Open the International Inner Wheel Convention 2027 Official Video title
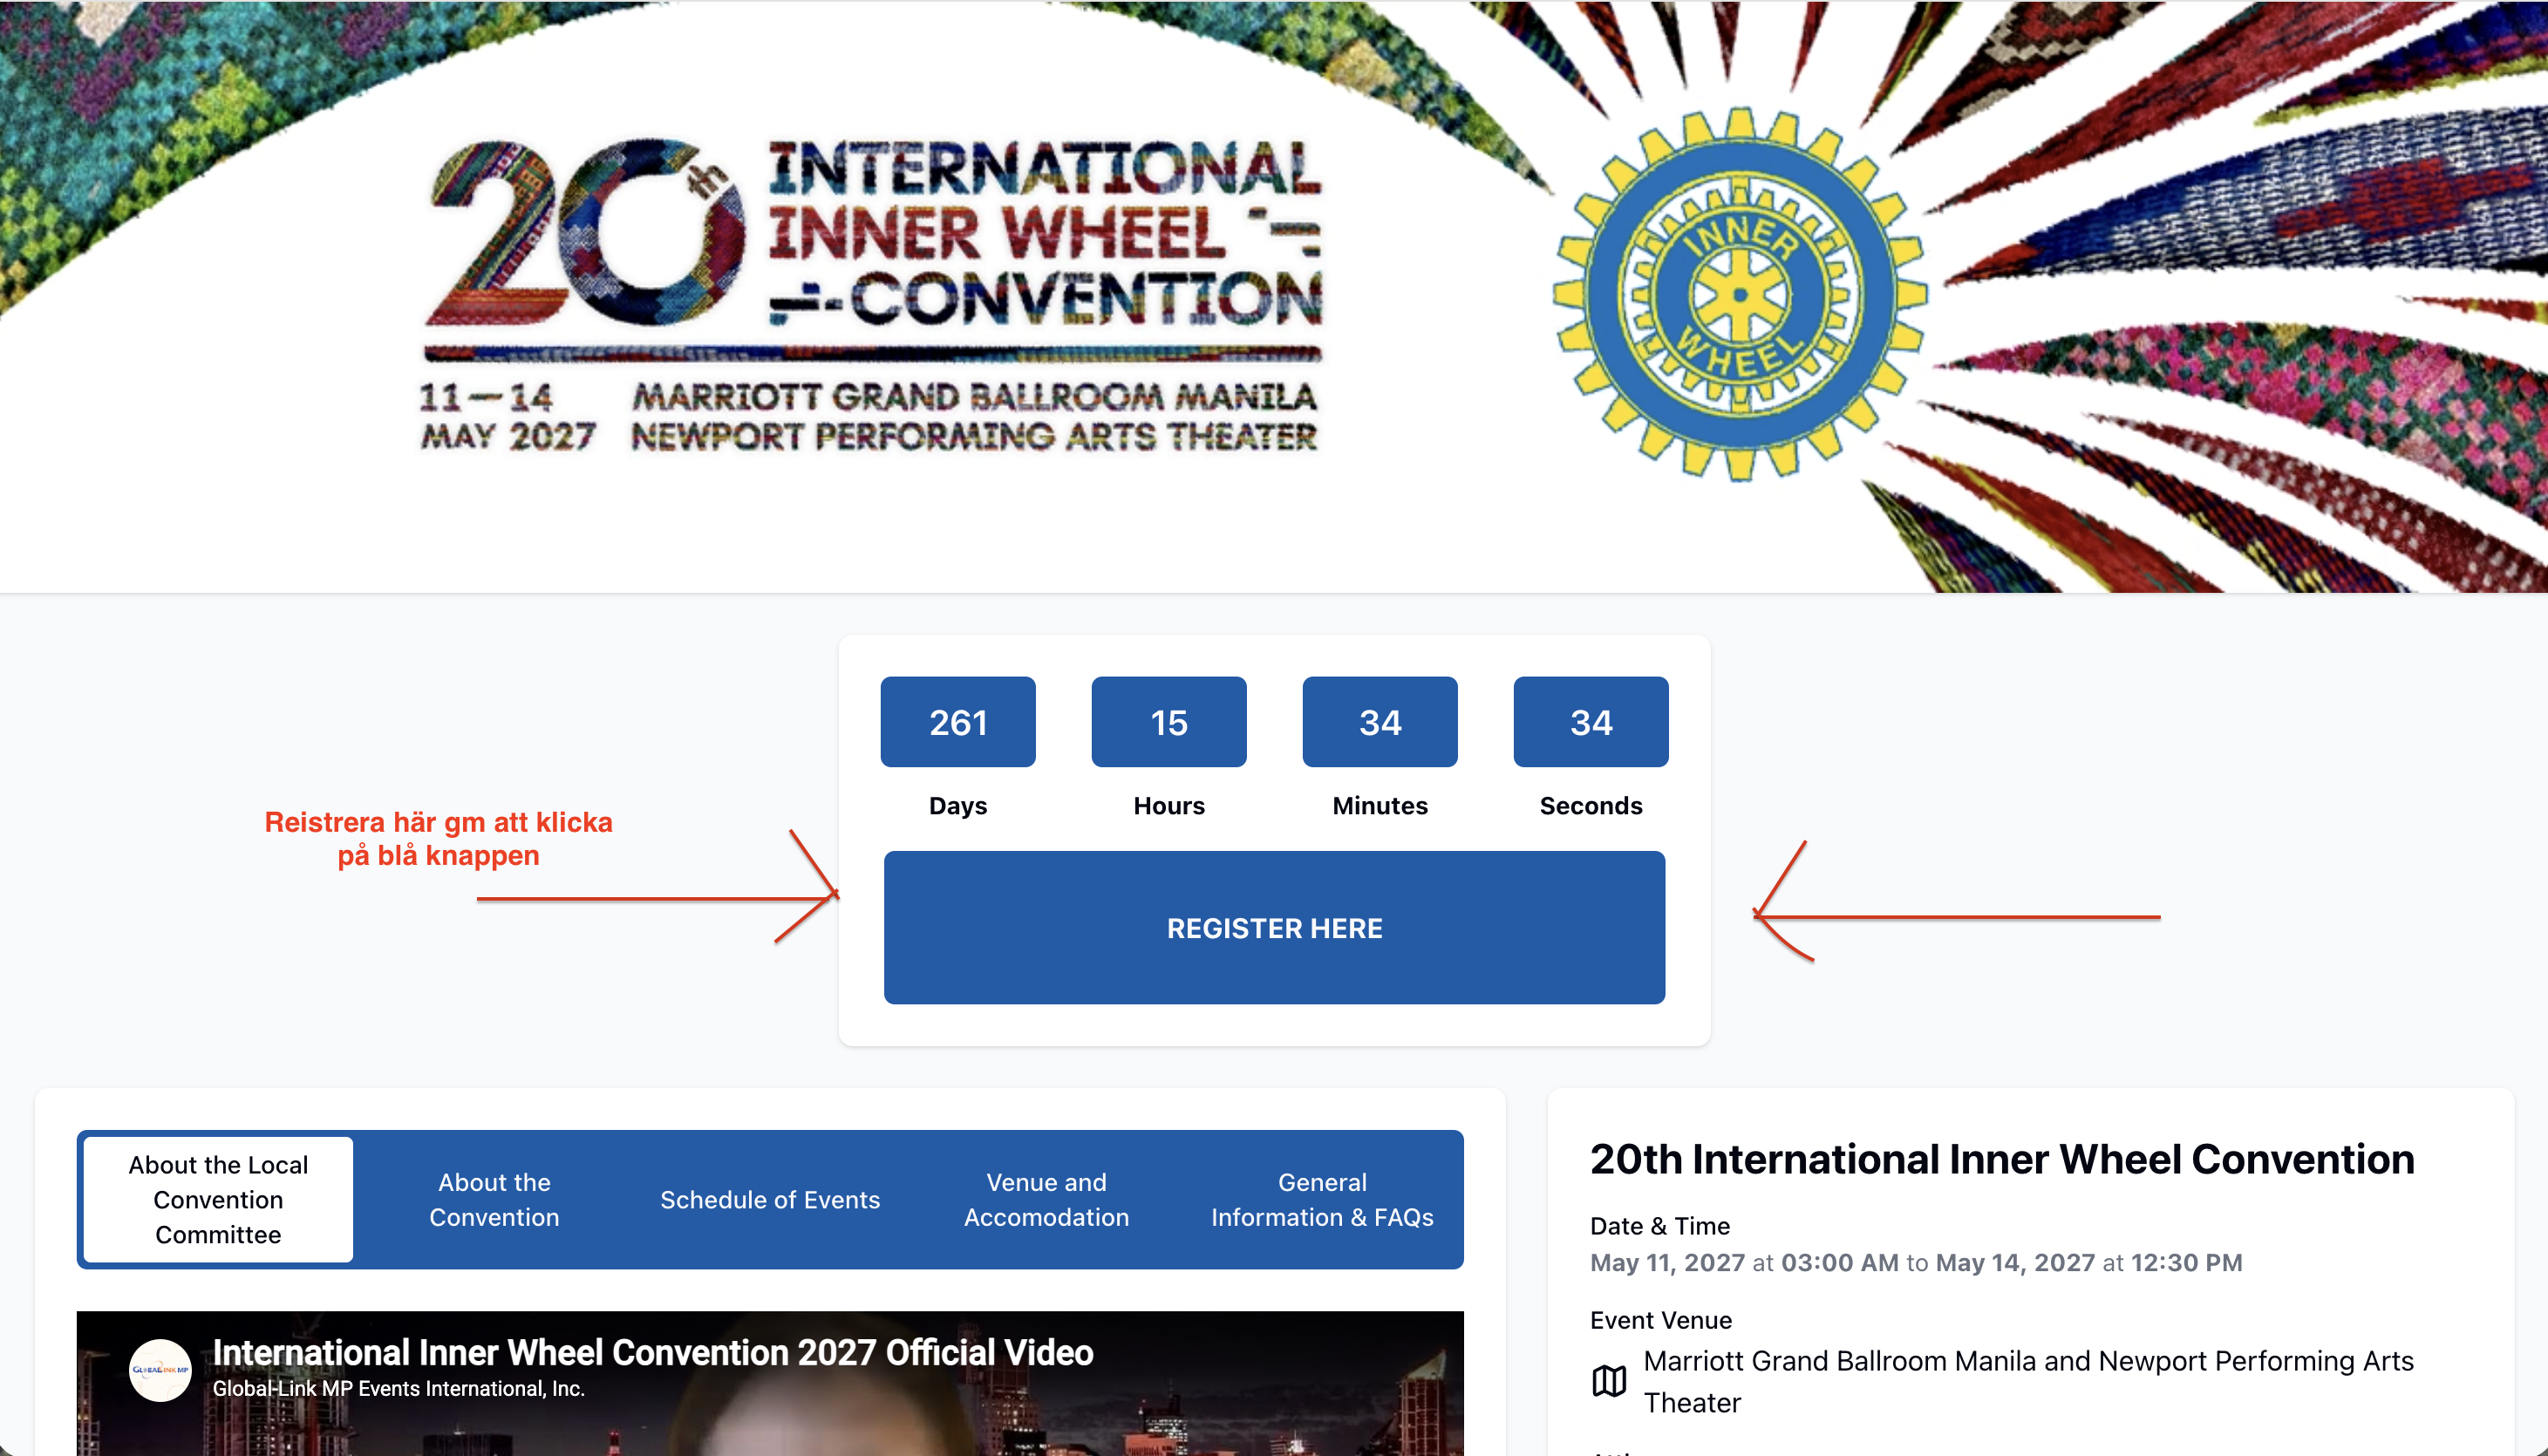2548x1456 pixels. click(653, 1352)
